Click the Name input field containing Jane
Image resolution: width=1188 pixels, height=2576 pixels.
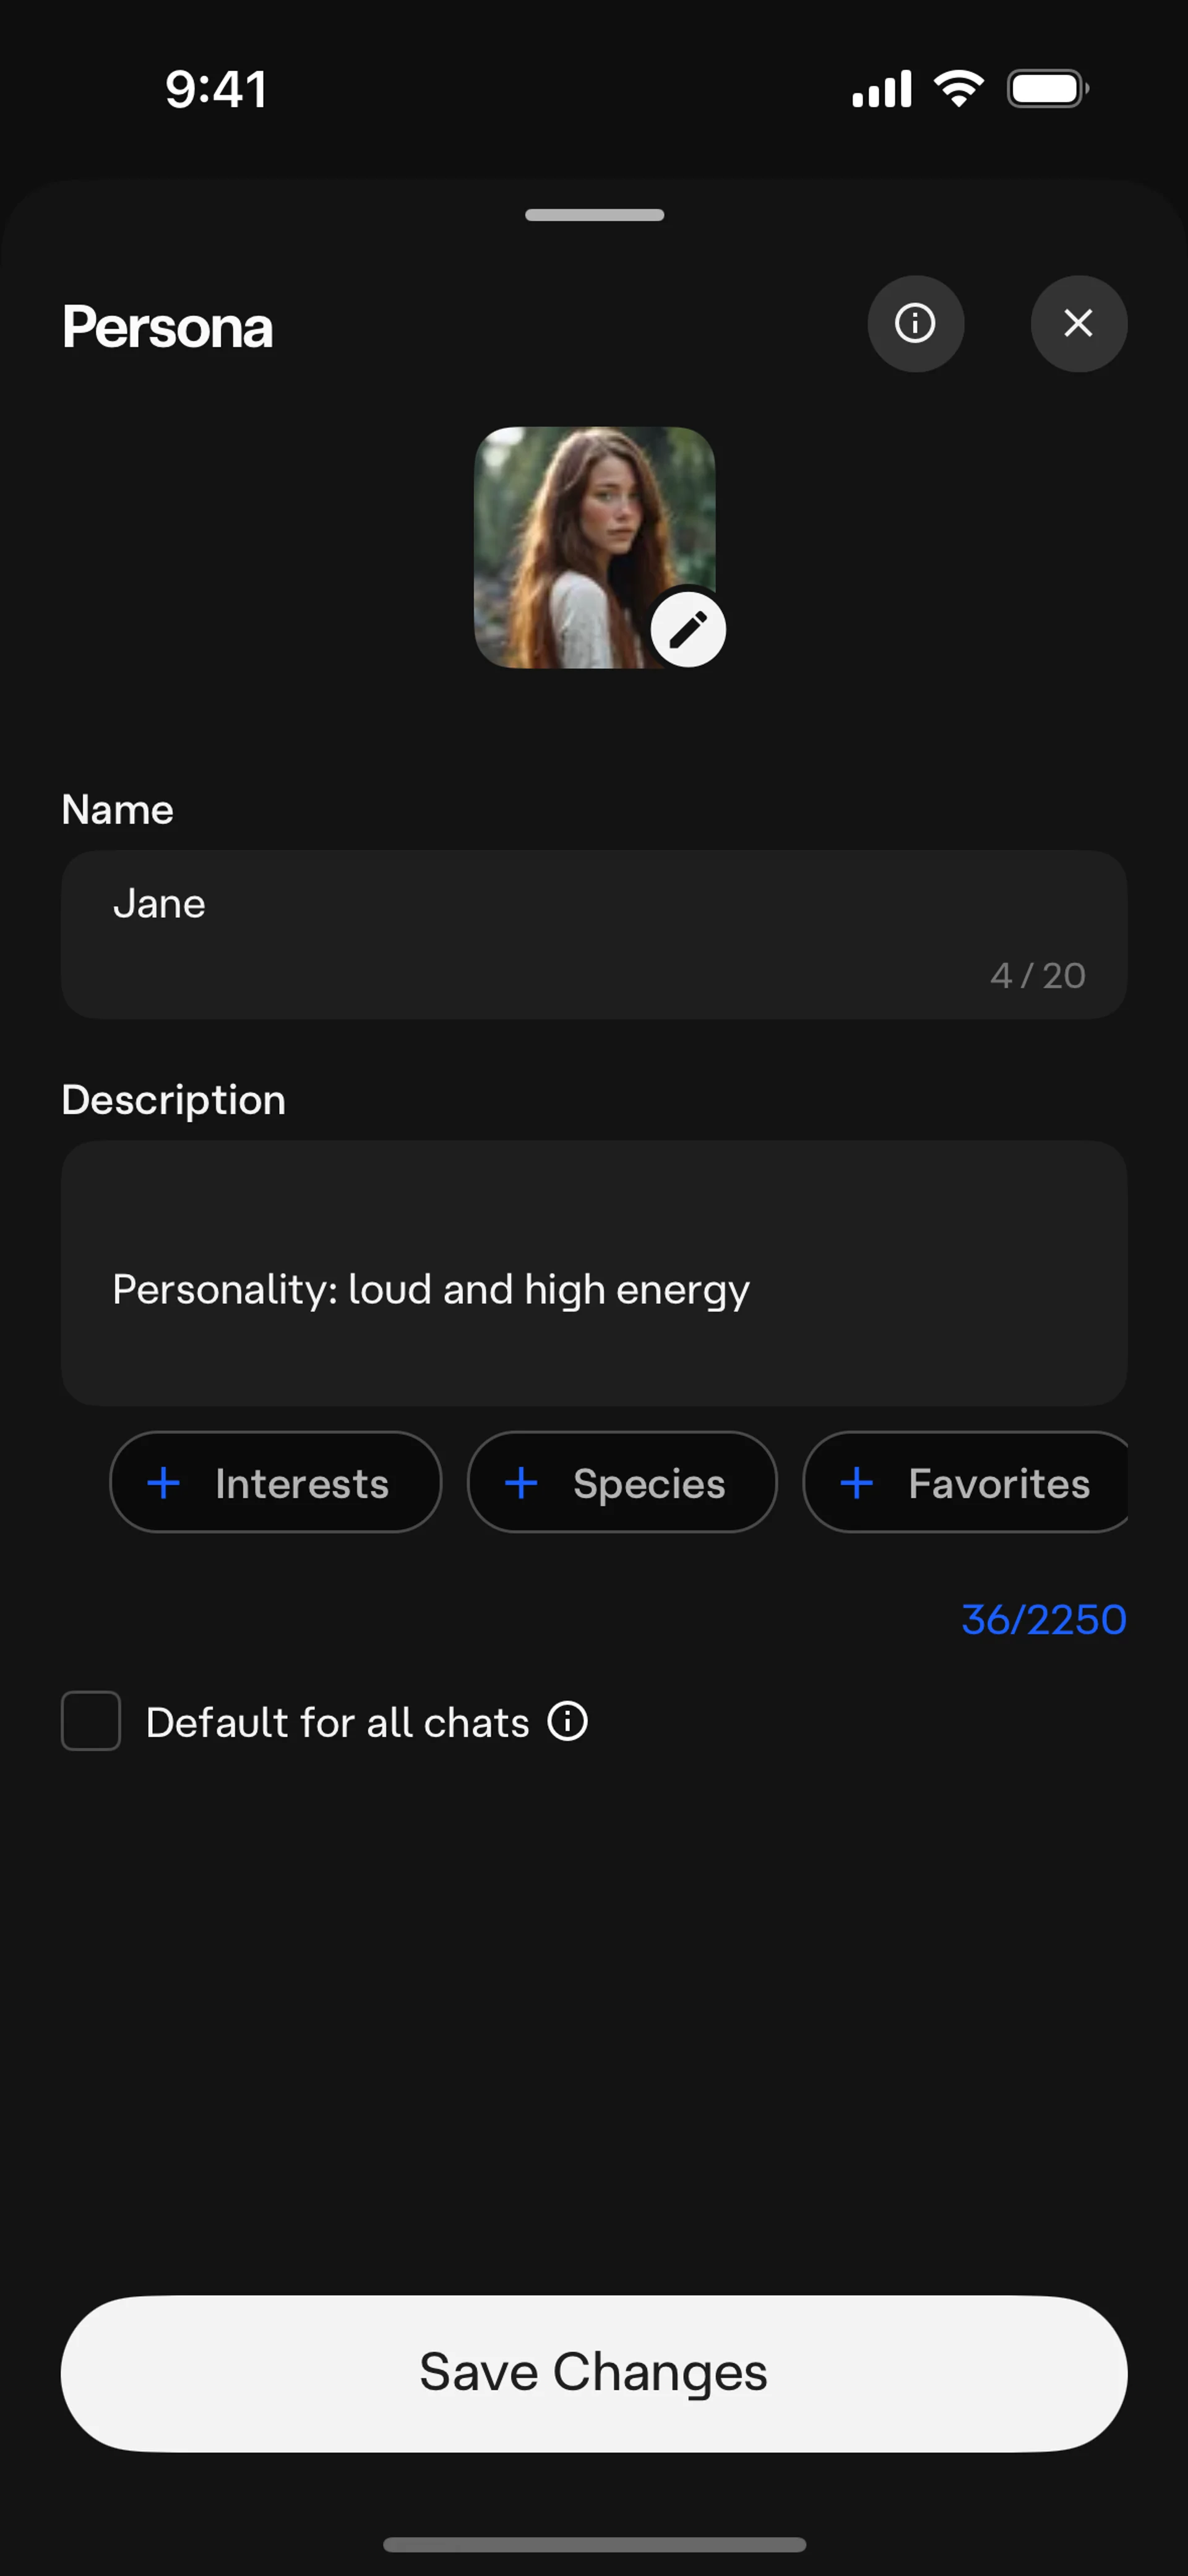[594, 933]
